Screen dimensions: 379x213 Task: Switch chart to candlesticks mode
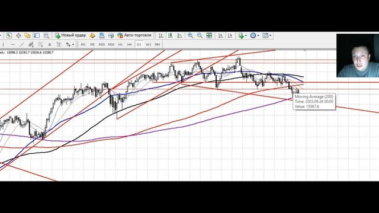(x=171, y=35)
